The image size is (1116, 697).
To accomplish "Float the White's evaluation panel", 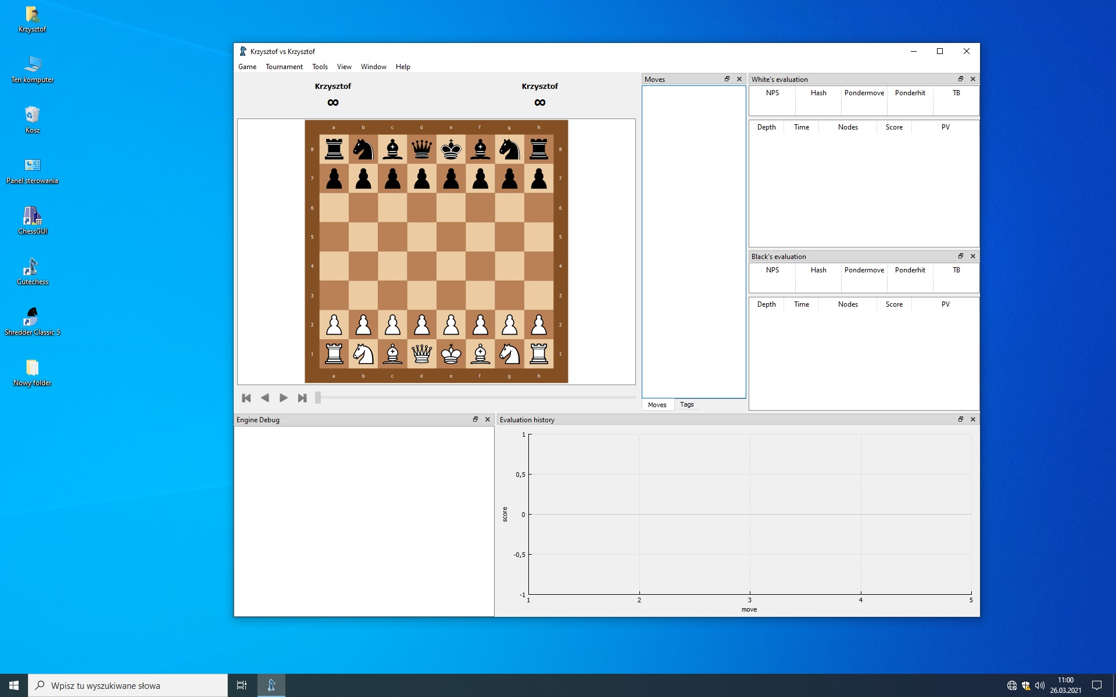I will click(960, 79).
